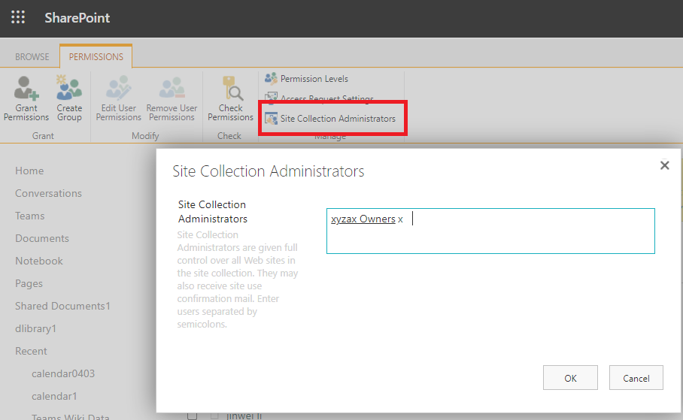Switch to the BROWSE tab
683x420 pixels.
click(32, 57)
